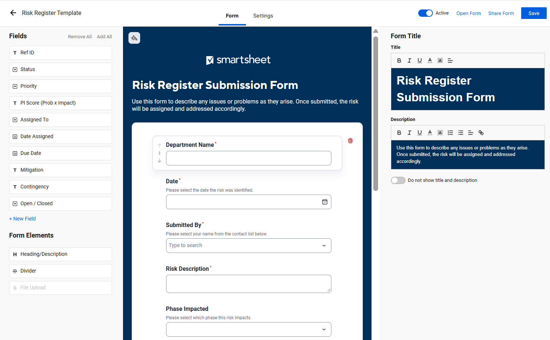550x340 pixels.
Task: Underline text using the Description toolbar
Action: pyautogui.click(x=419, y=133)
